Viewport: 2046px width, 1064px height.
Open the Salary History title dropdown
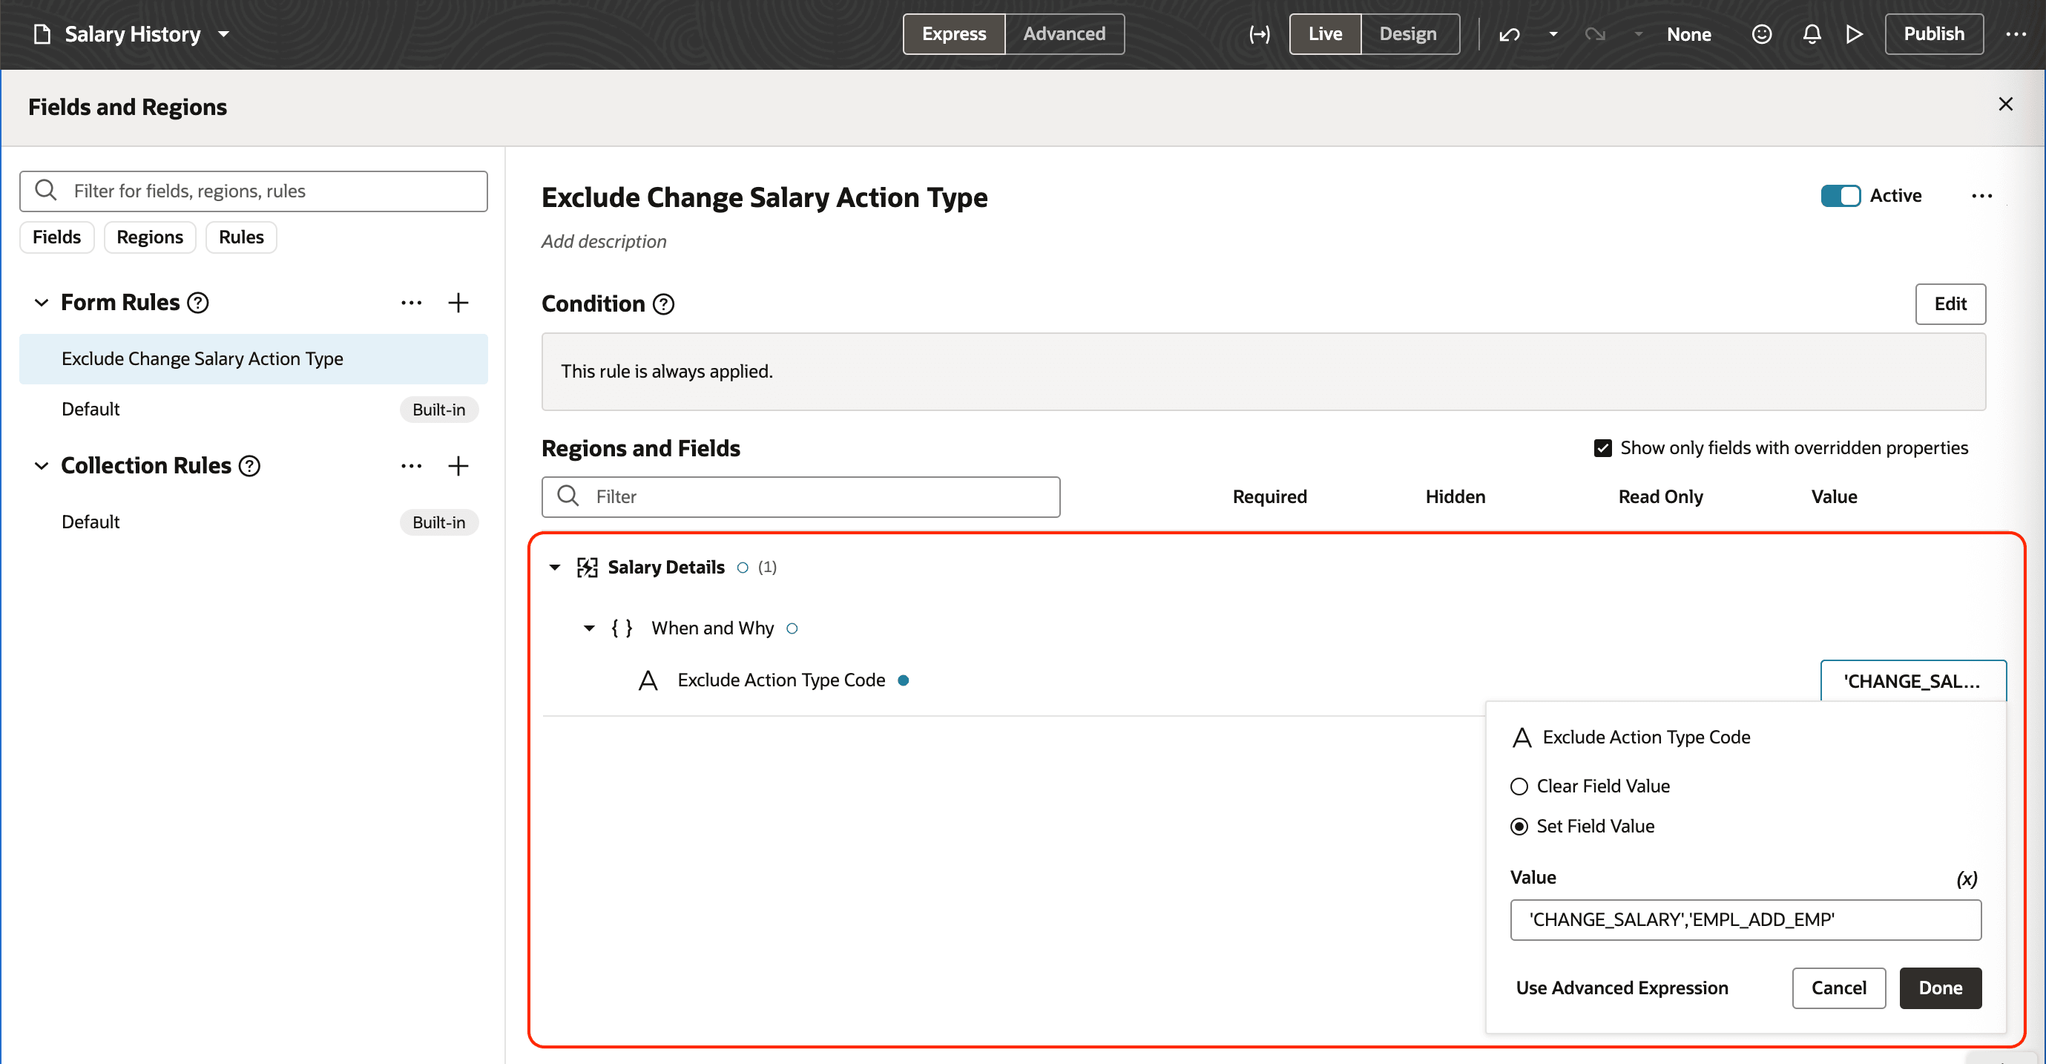pos(224,34)
